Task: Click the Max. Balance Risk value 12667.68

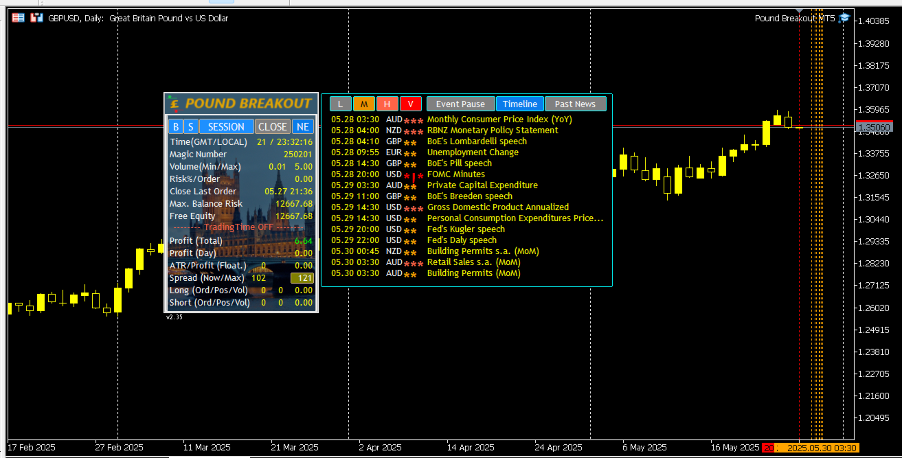Action: point(294,204)
